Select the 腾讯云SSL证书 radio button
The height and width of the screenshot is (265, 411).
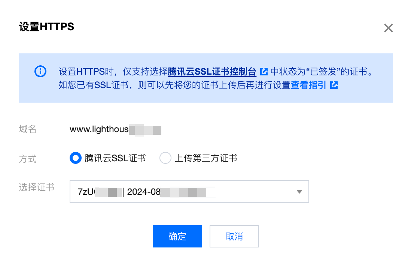76,158
